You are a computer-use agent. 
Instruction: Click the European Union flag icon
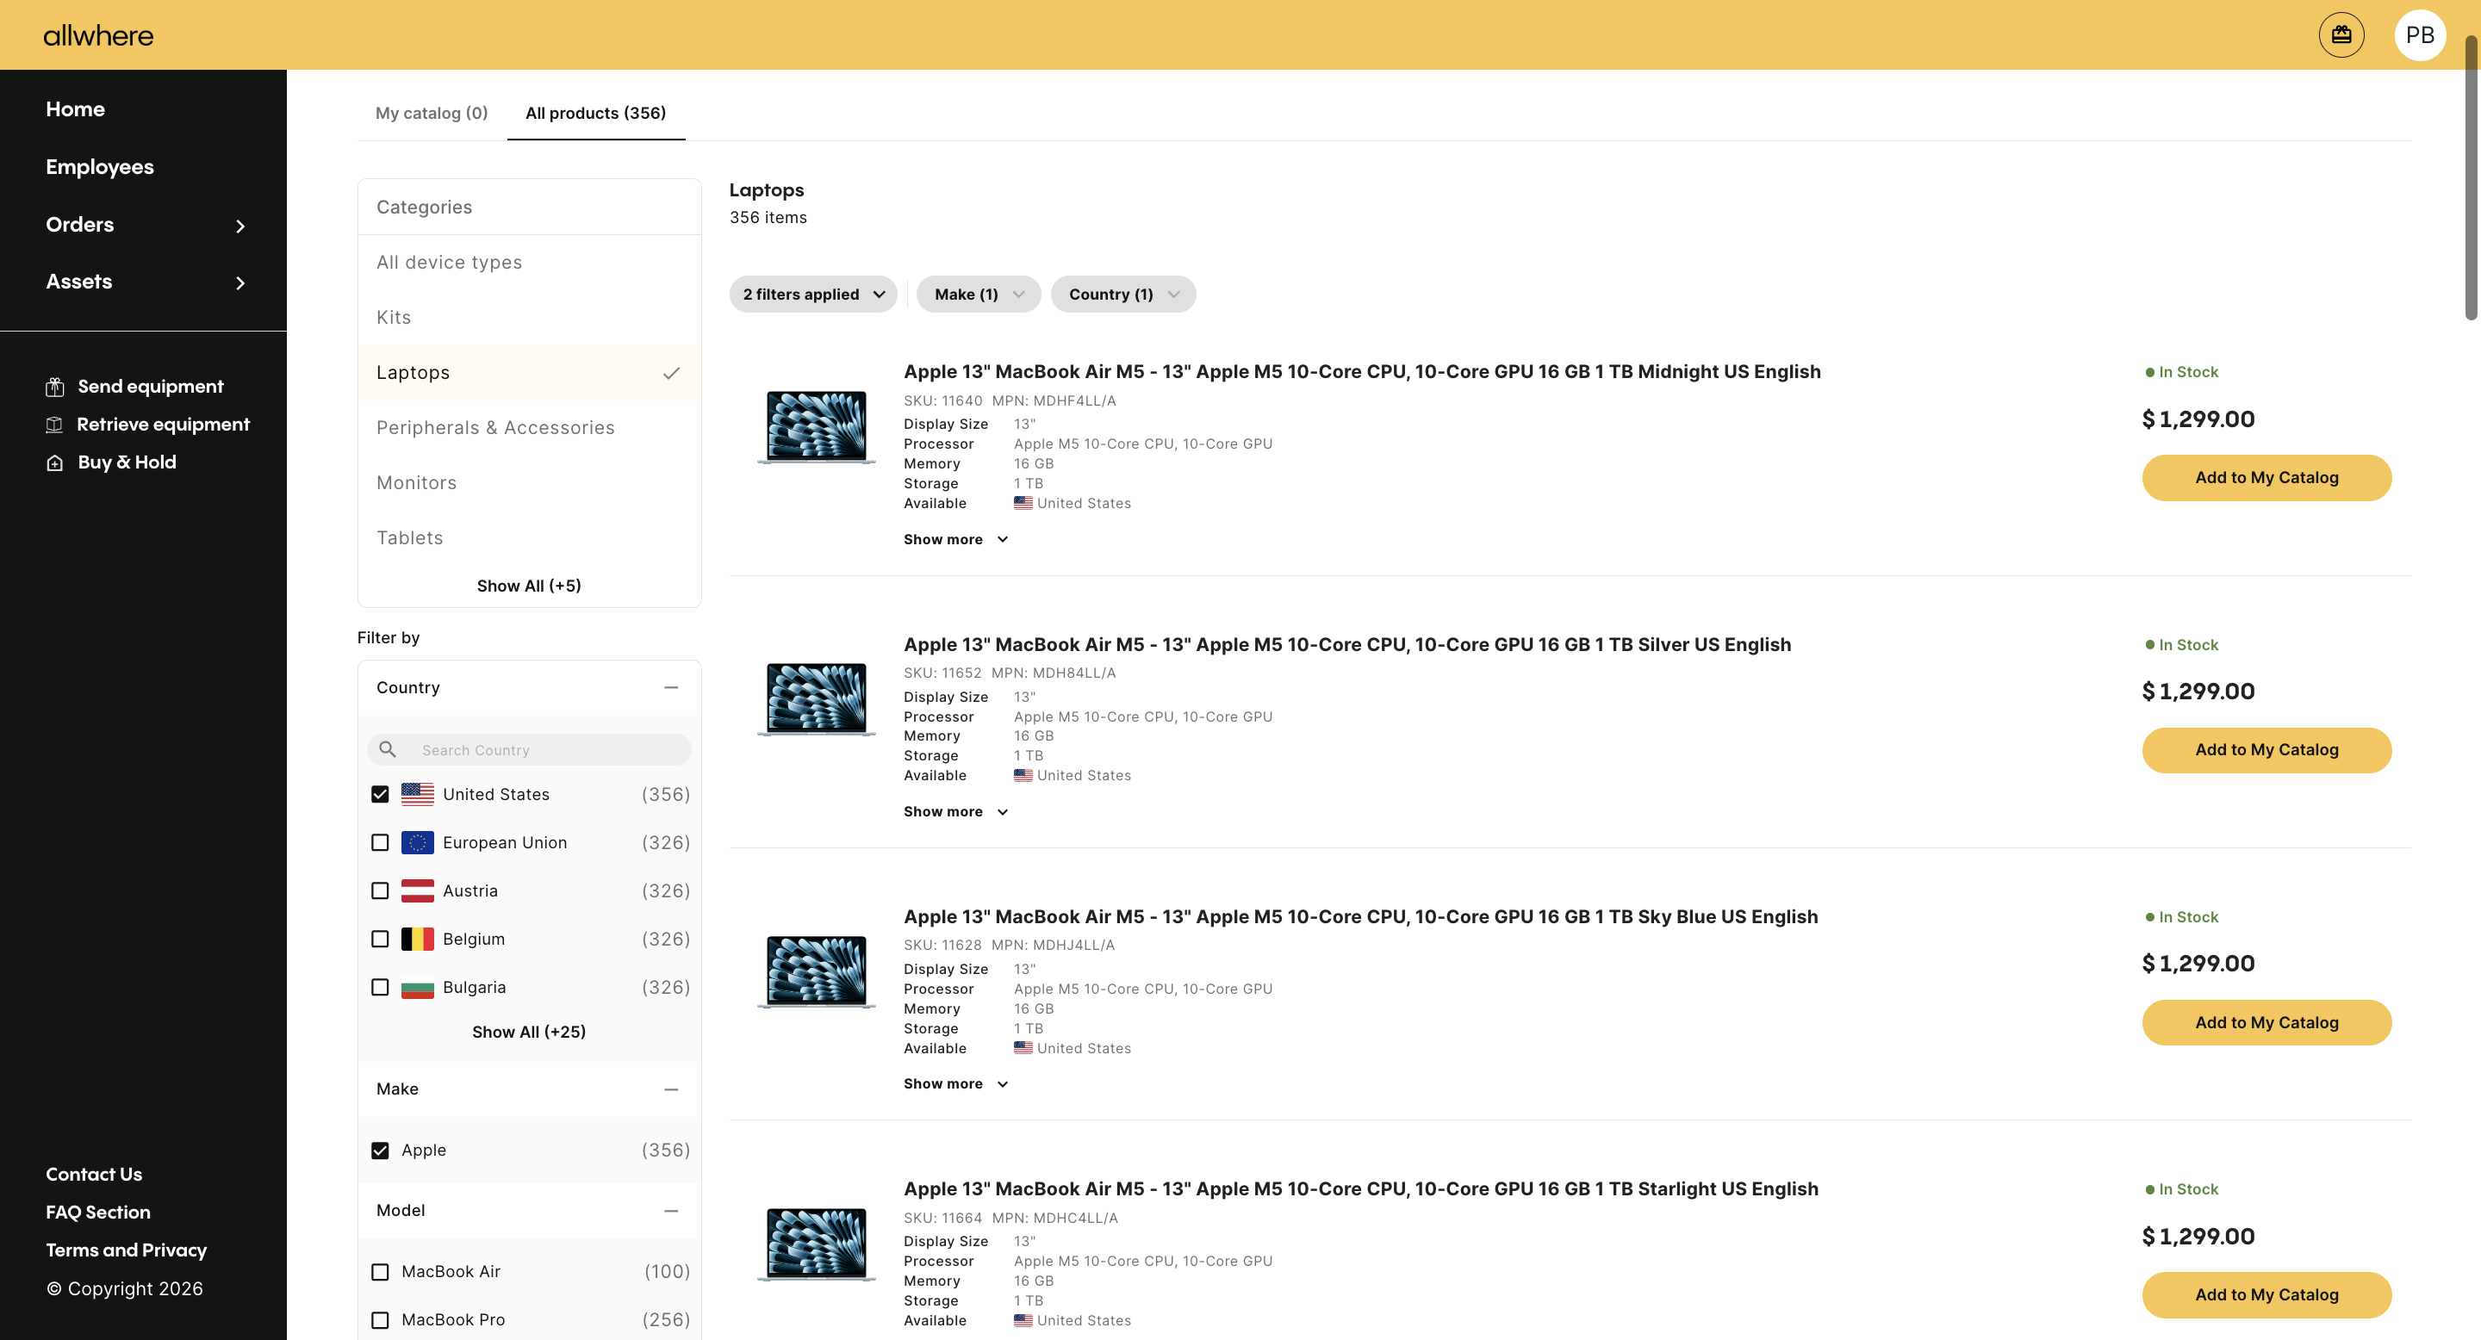(417, 842)
